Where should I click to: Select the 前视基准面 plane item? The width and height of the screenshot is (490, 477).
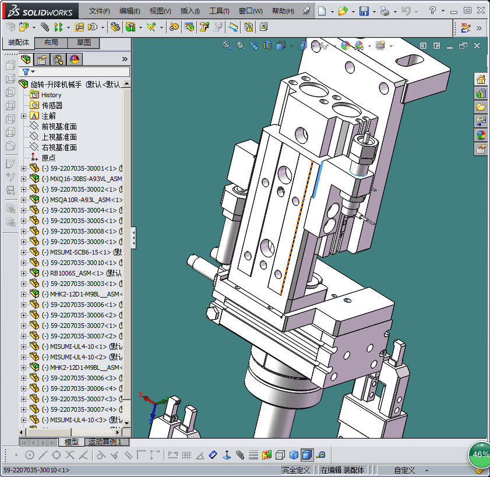click(59, 126)
